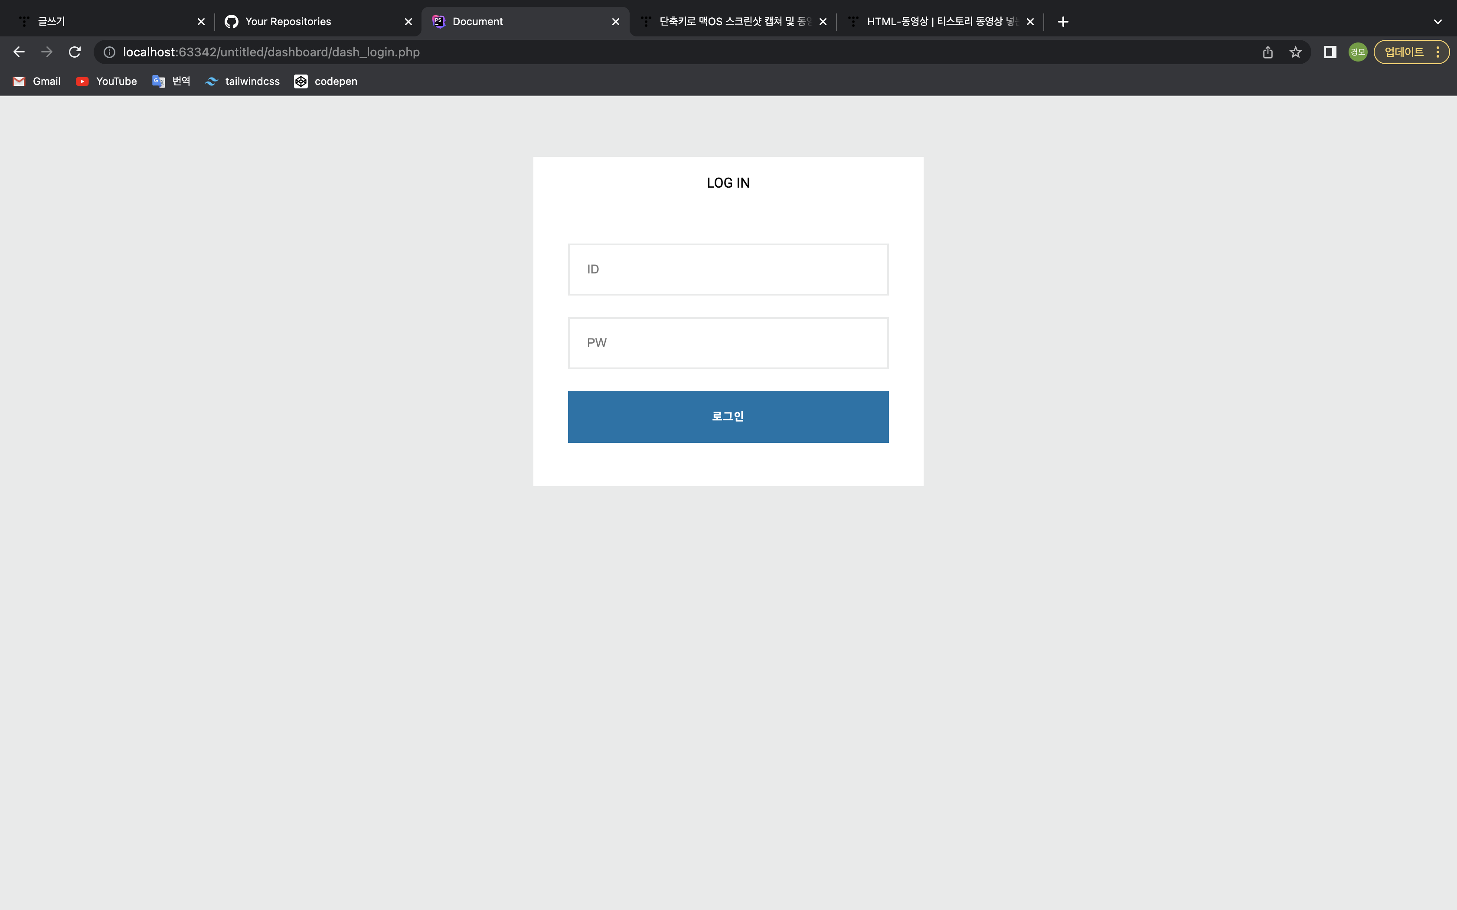This screenshot has height=910, width=1457.
Task: Focus the ID input field
Action: (x=728, y=270)
